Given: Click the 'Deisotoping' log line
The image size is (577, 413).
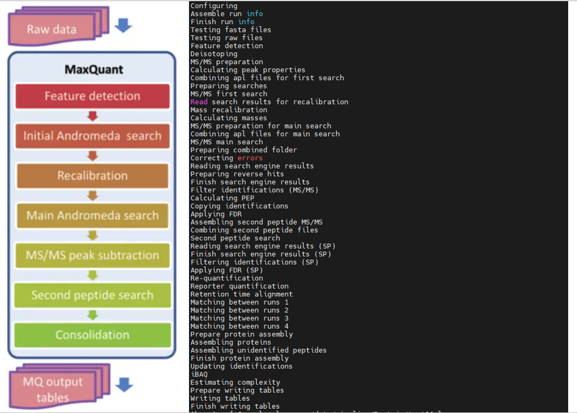Looking at the screenshot, I should point(214,54).
